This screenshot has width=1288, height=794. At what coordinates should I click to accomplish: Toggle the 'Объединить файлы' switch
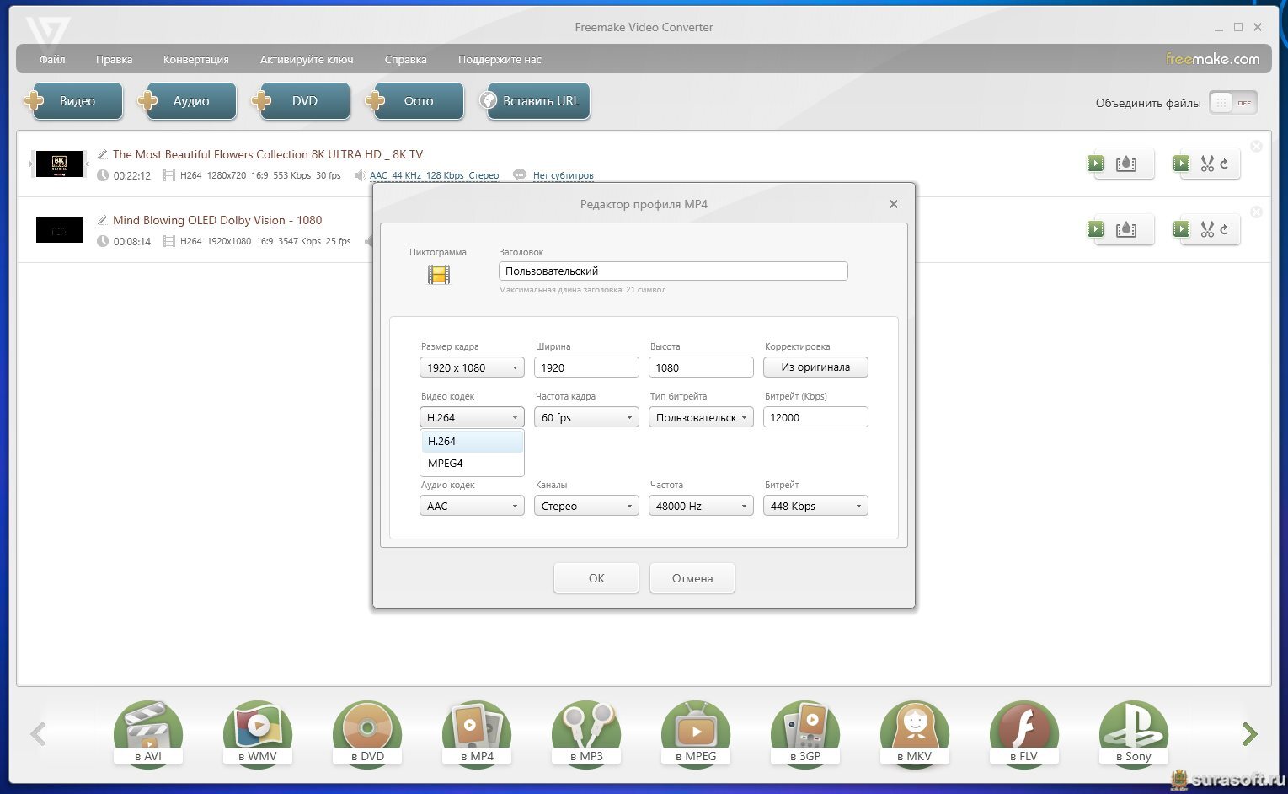click(1232, 103)
